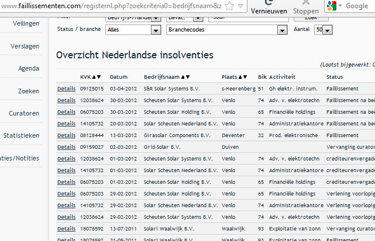
Task: Open Details for Girasolar Components B.V.
Action: [x=66, y=135]
